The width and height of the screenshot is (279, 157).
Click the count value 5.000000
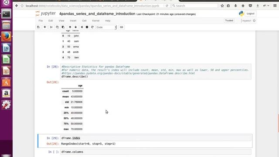tap(77, 91)
